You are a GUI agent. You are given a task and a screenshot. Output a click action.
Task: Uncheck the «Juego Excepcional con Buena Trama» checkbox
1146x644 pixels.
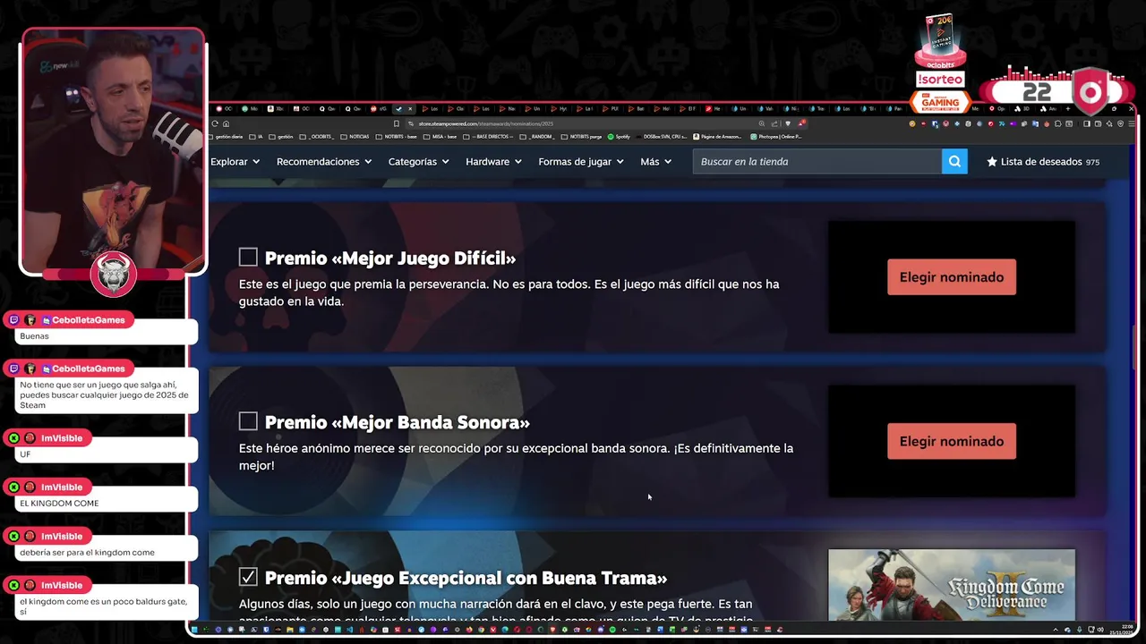[248, 577]
